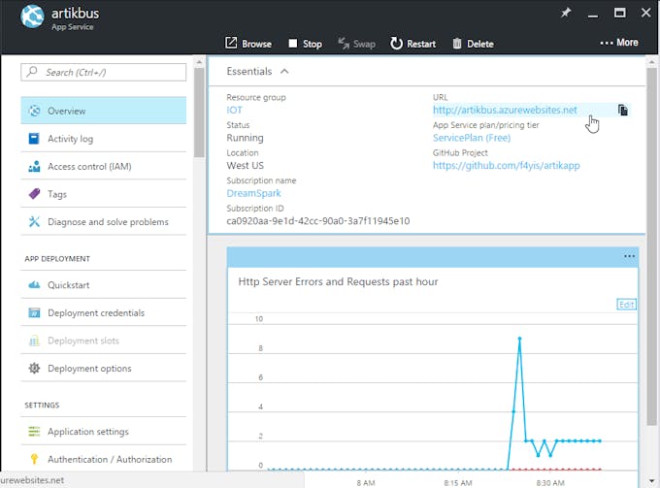Select Access control (IAM)
This screenshot has height=488, width=660.
pyautogui.click(x=104, y=166)
